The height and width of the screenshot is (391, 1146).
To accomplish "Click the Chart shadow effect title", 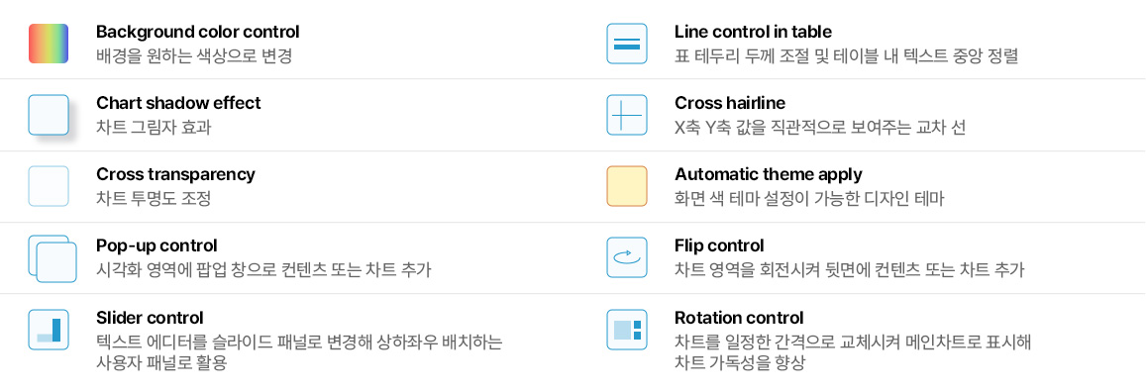I will coord(178,103).
